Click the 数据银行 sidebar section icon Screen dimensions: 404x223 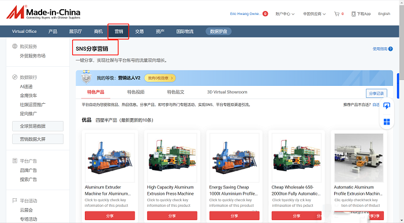(x=14, y=77)
